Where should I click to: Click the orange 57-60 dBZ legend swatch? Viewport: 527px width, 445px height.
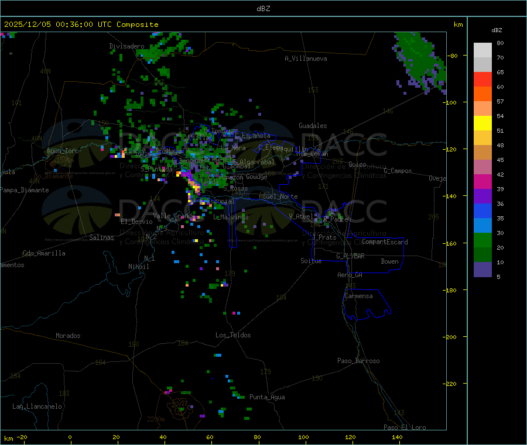(482, 94)
